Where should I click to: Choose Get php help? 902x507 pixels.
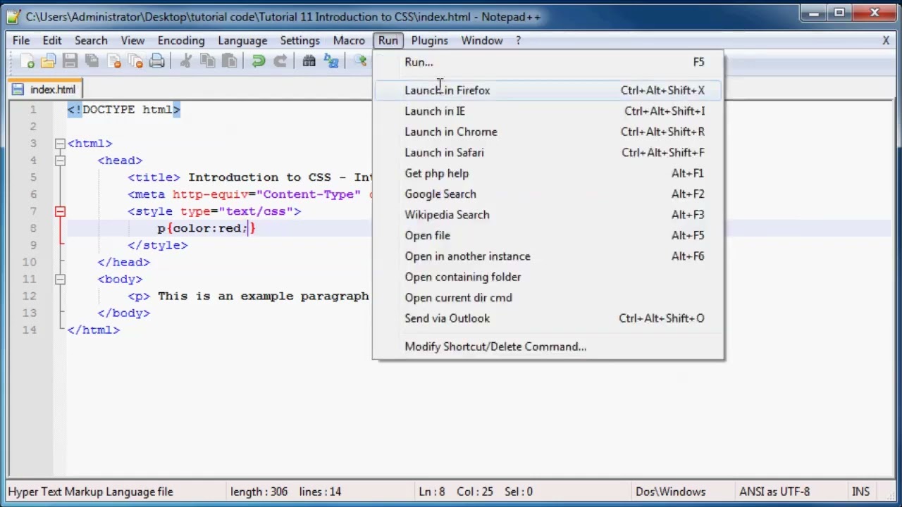point(548,173)
